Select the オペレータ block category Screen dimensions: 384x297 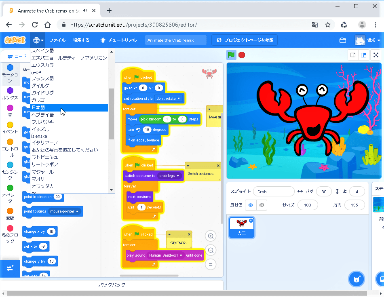click(10, 194)
